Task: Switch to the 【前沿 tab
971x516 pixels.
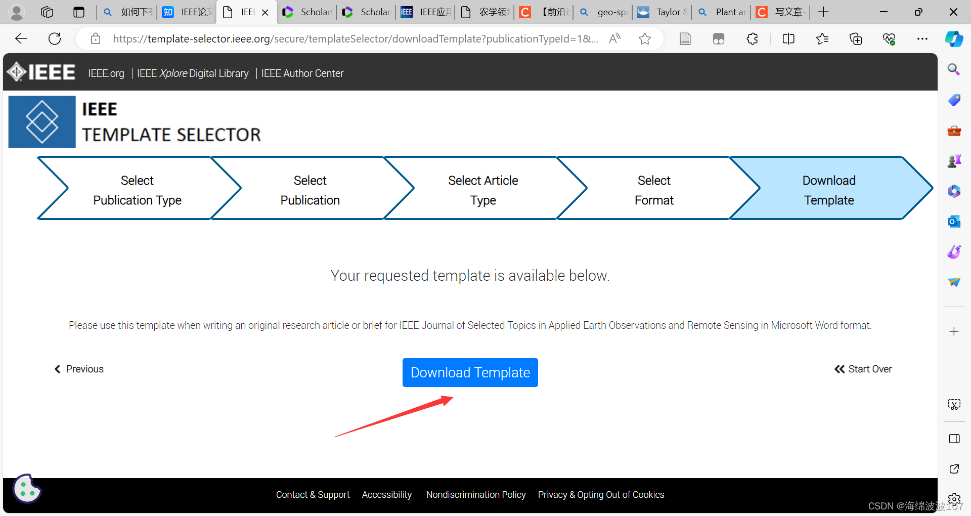Action: click(x=544, y=12)
